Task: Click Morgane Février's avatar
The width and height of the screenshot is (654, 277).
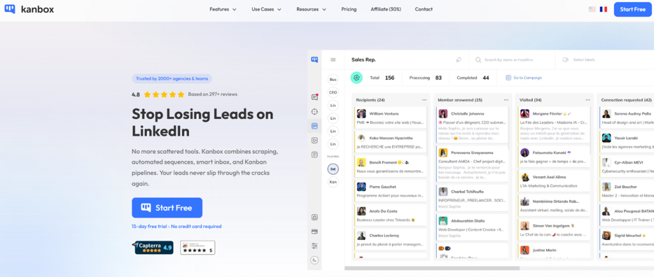Action: 525,113
